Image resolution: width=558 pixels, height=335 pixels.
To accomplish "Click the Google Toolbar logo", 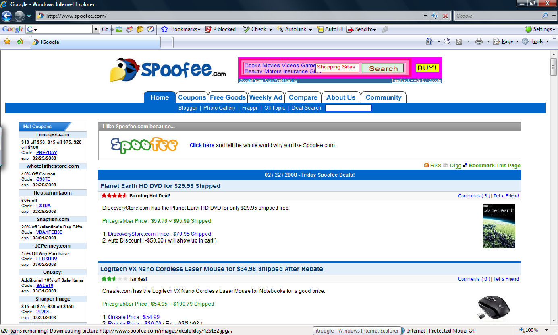I will (13, 29).
